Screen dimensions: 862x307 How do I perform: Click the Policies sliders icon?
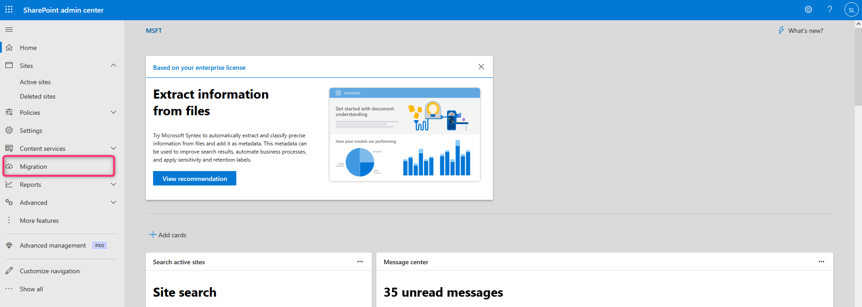[9, 112]
